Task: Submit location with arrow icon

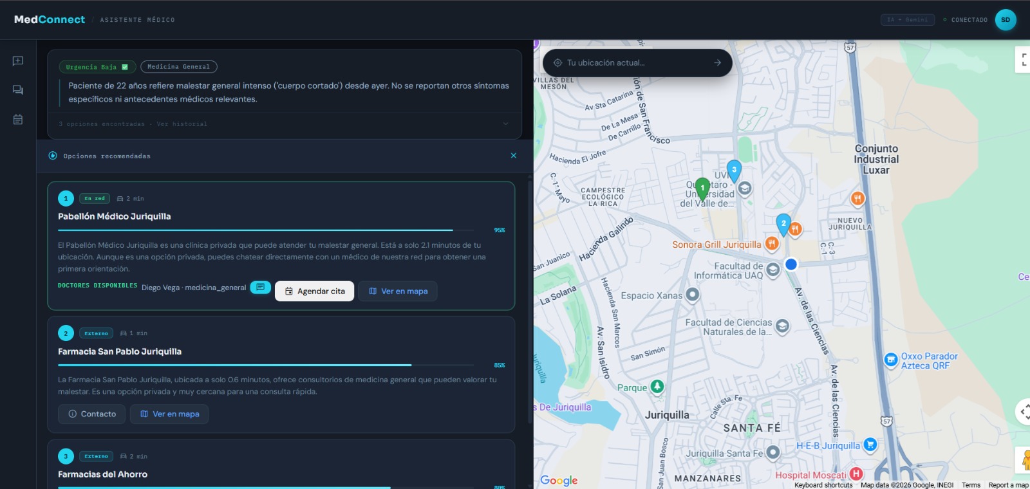Action: (717, 63)
